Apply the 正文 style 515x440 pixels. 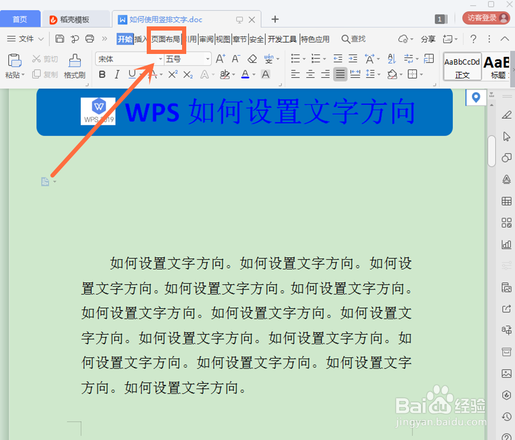462,67
